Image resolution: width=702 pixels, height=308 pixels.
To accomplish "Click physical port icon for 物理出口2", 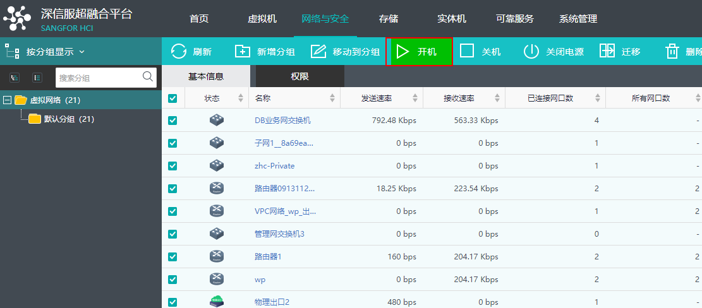I will coord(217,302).
